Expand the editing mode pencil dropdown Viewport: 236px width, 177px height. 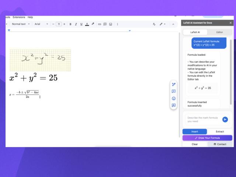[x=162, y=24]
